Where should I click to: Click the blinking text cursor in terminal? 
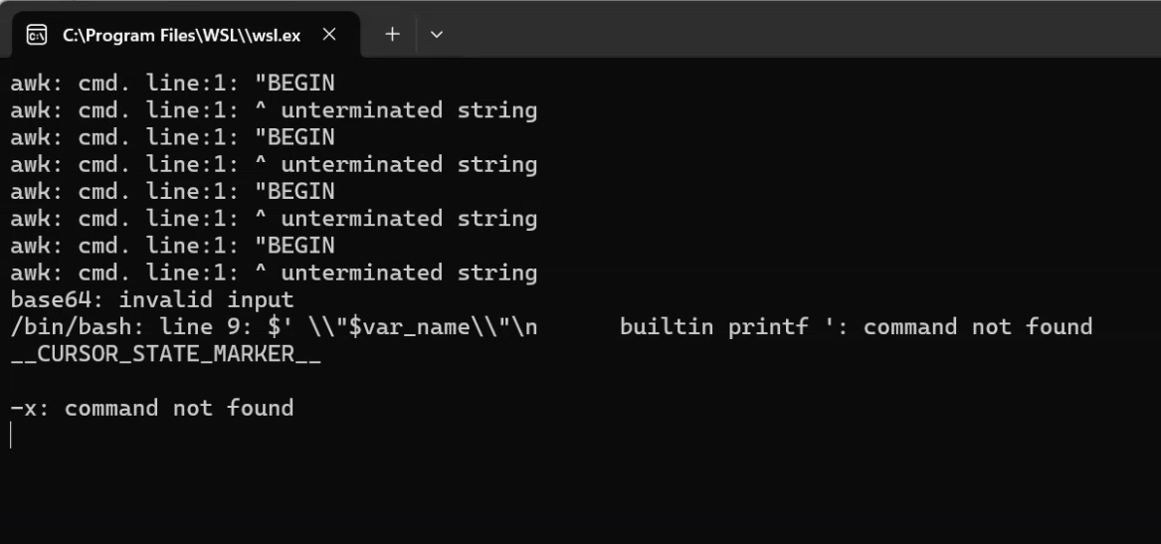tap(11, 436)
